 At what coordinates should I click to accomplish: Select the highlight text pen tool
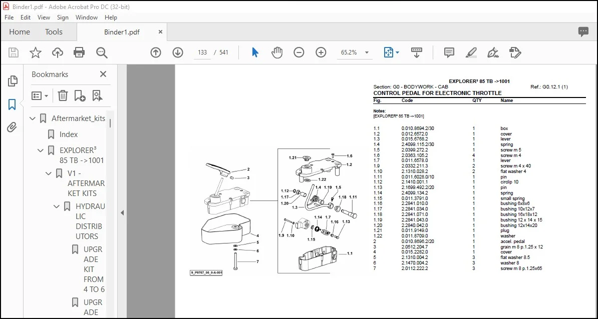tap(471, 52)
